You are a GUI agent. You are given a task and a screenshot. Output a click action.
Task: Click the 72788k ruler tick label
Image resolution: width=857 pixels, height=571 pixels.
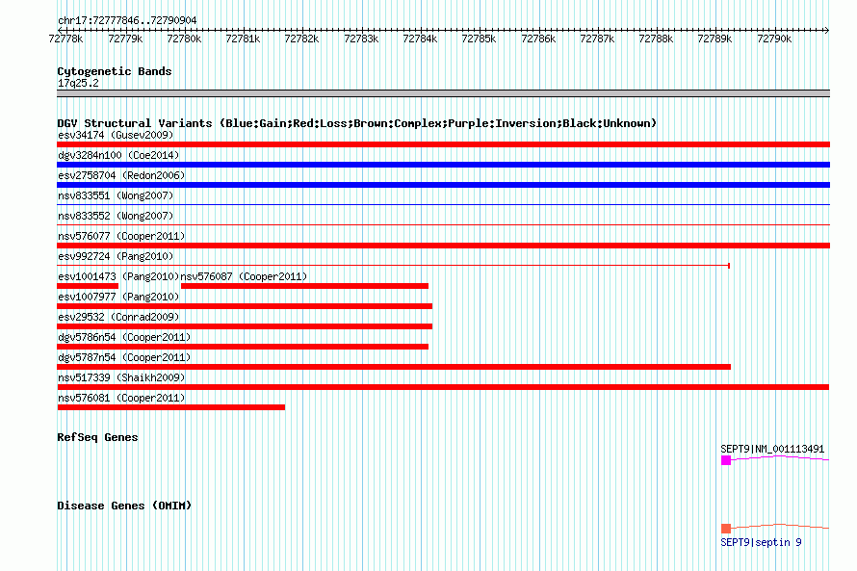click(x=656, y=39)
